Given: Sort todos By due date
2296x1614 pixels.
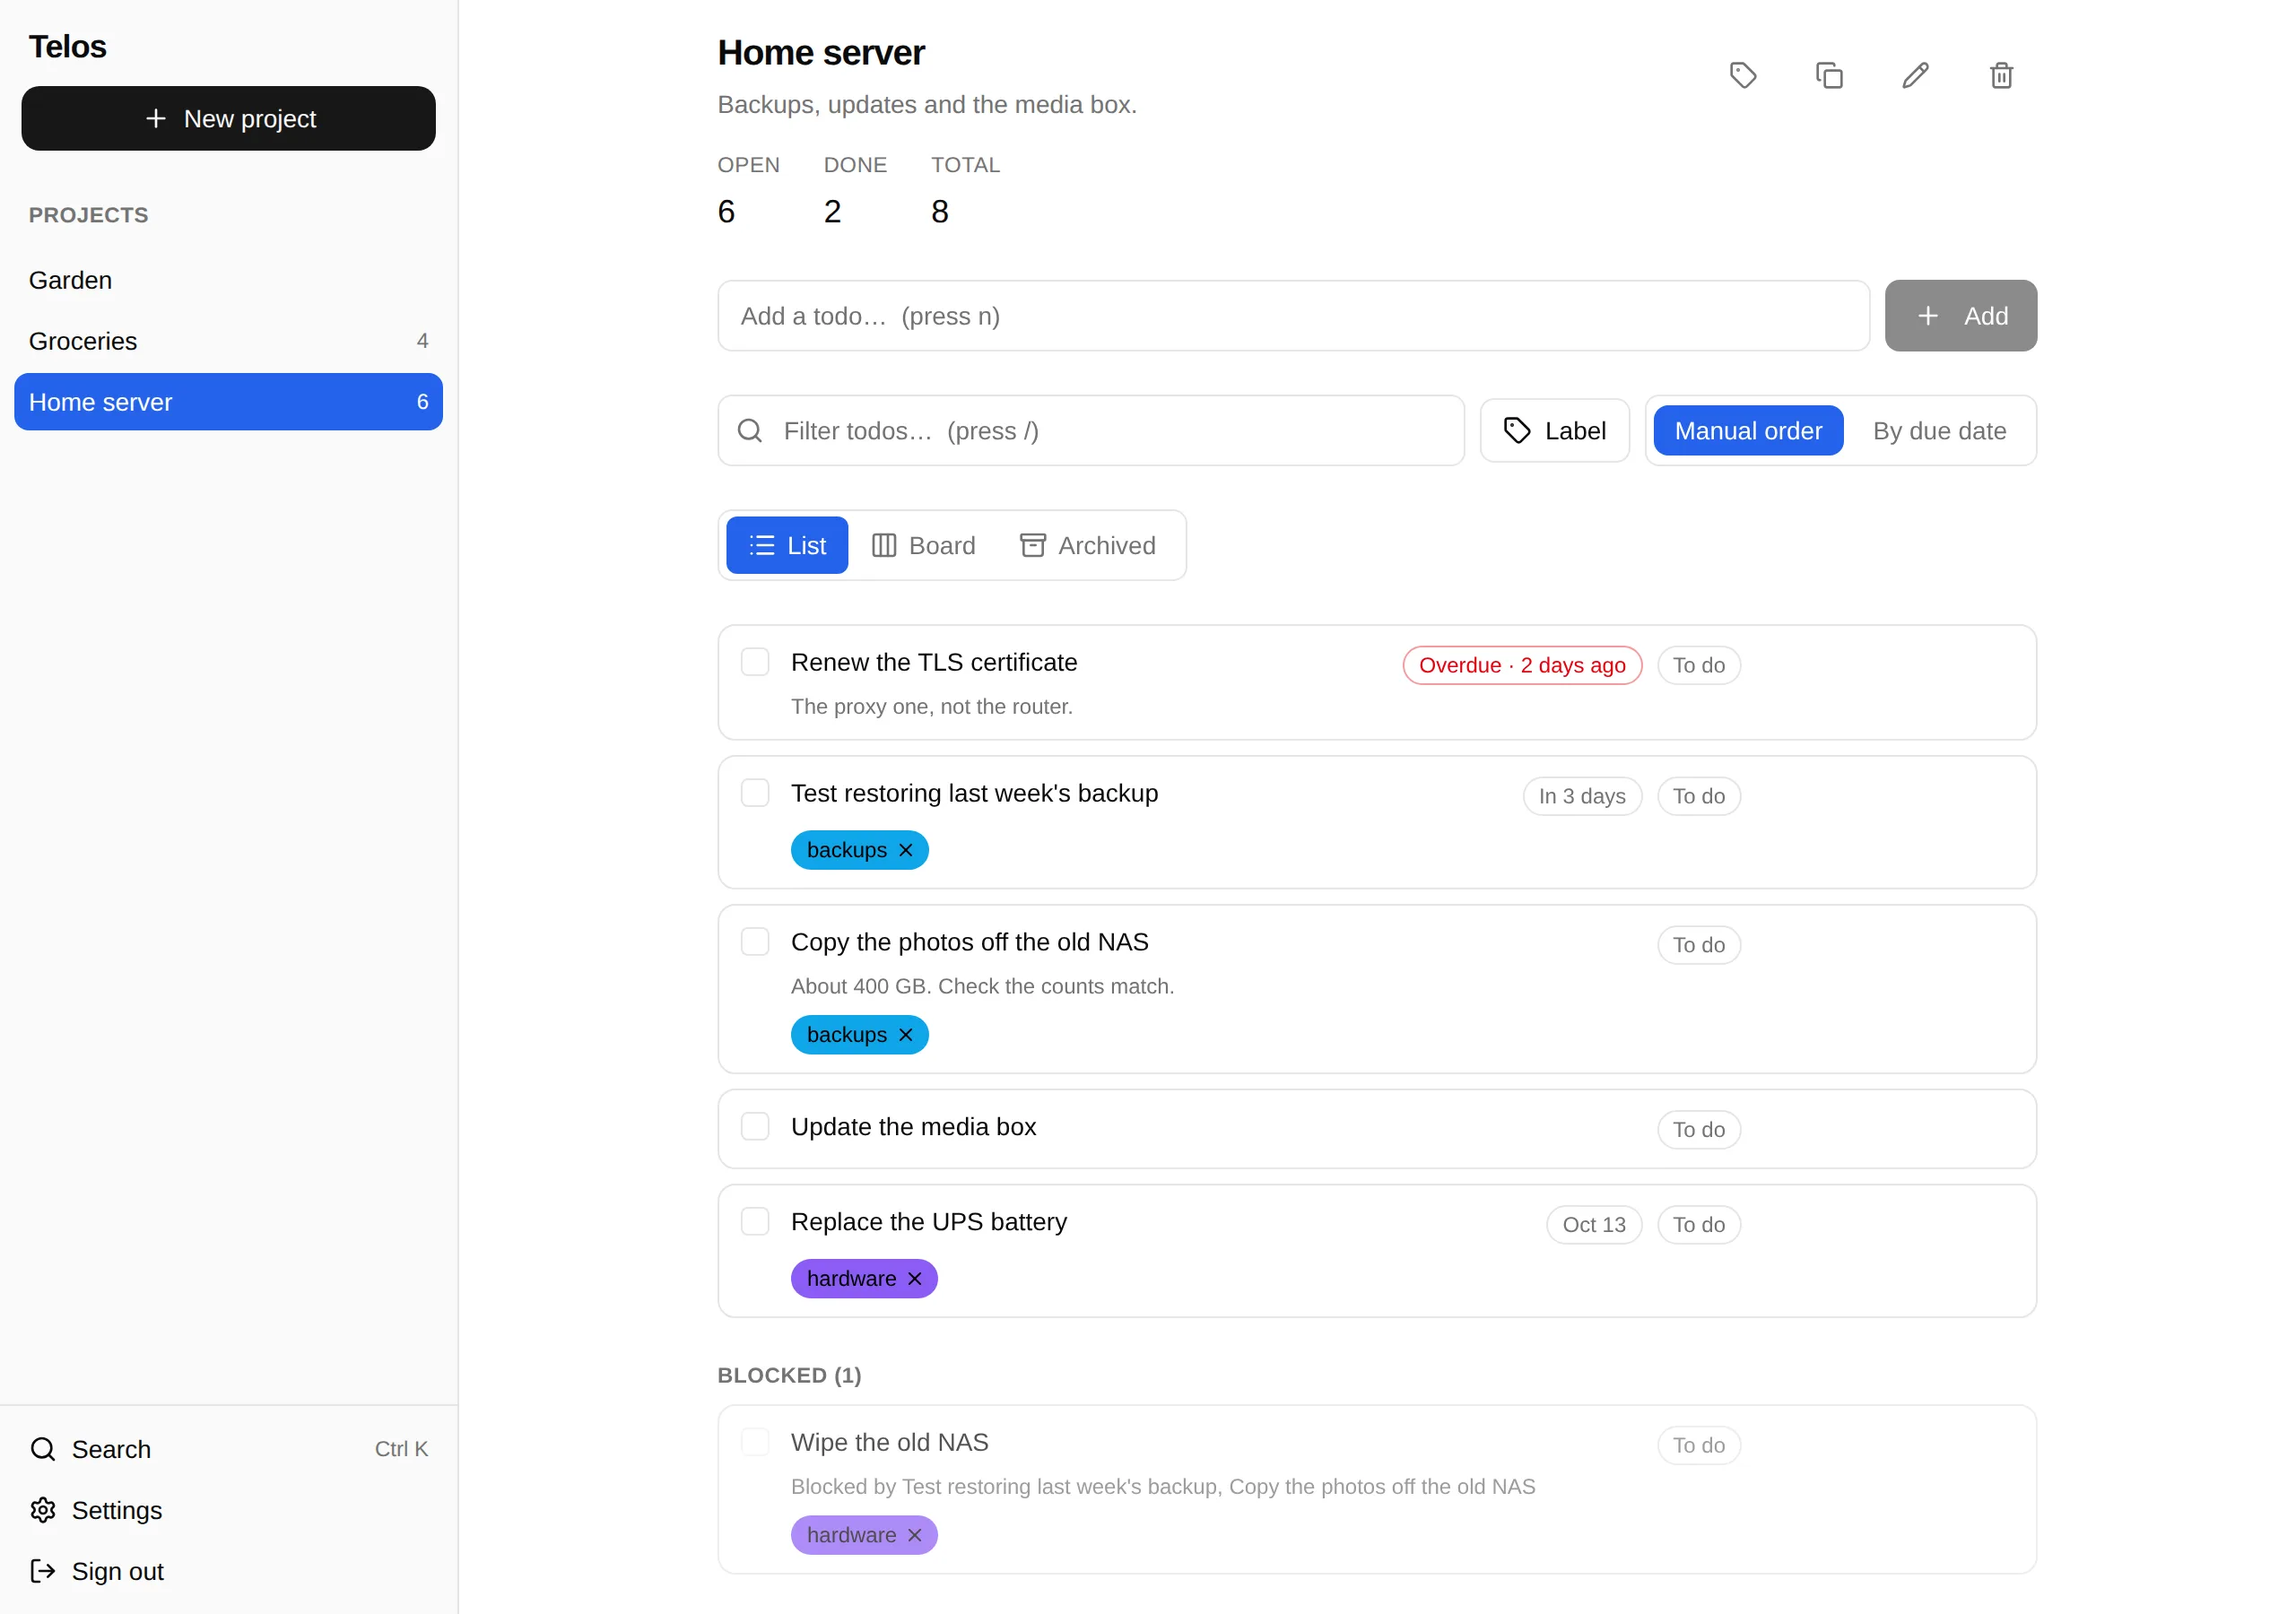Looking at the screenshot, I should [x=1939, y=430].
